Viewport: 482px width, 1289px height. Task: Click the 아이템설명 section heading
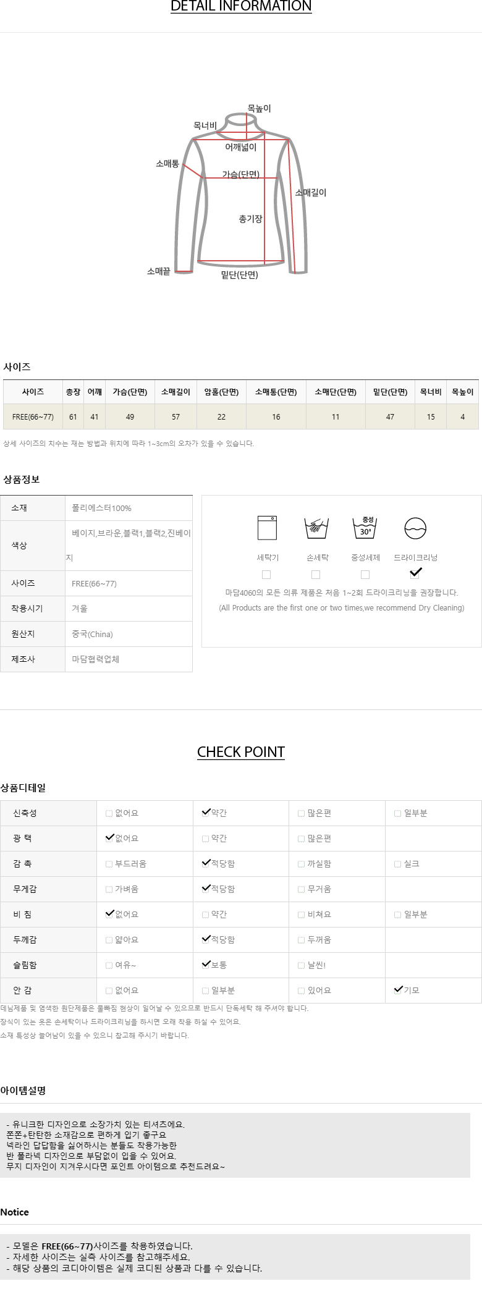23,1091
